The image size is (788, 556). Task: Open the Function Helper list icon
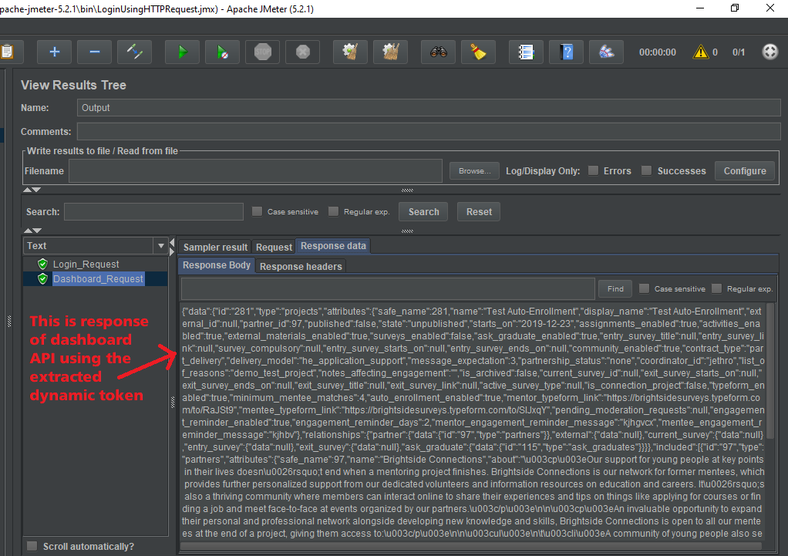click(526, 52)
